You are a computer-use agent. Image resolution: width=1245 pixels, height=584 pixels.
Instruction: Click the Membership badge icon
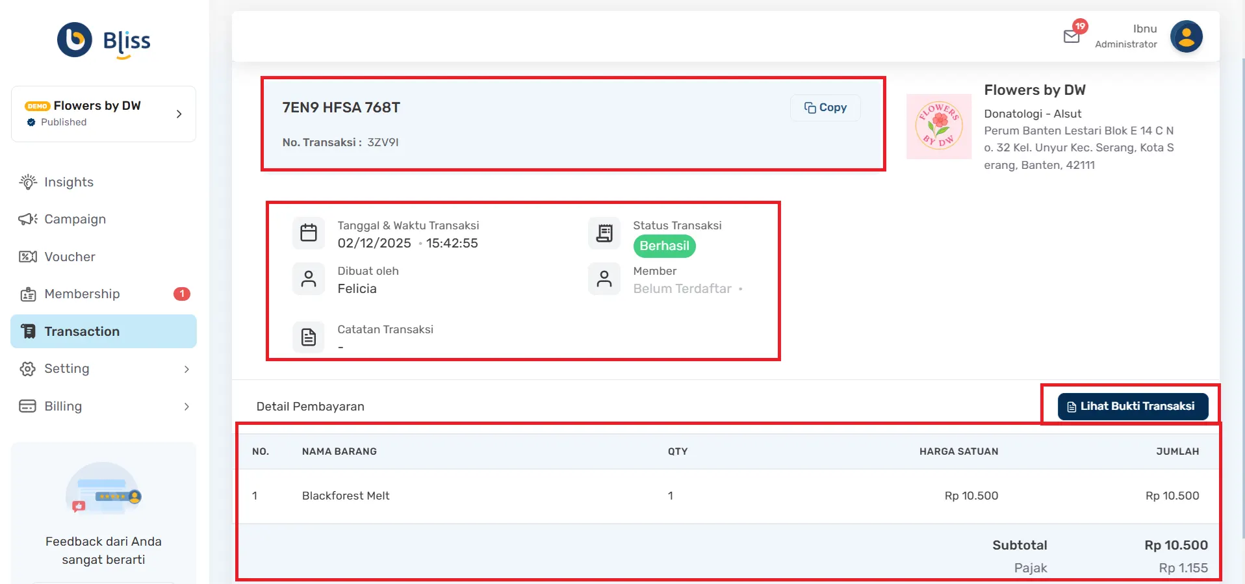[28, 294]
